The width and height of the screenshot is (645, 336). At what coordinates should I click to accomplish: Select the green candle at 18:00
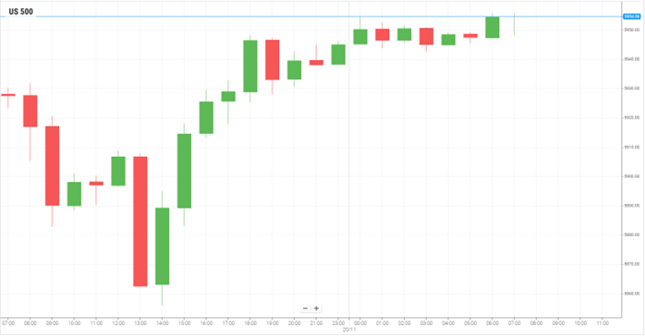(x=250, y=66)
